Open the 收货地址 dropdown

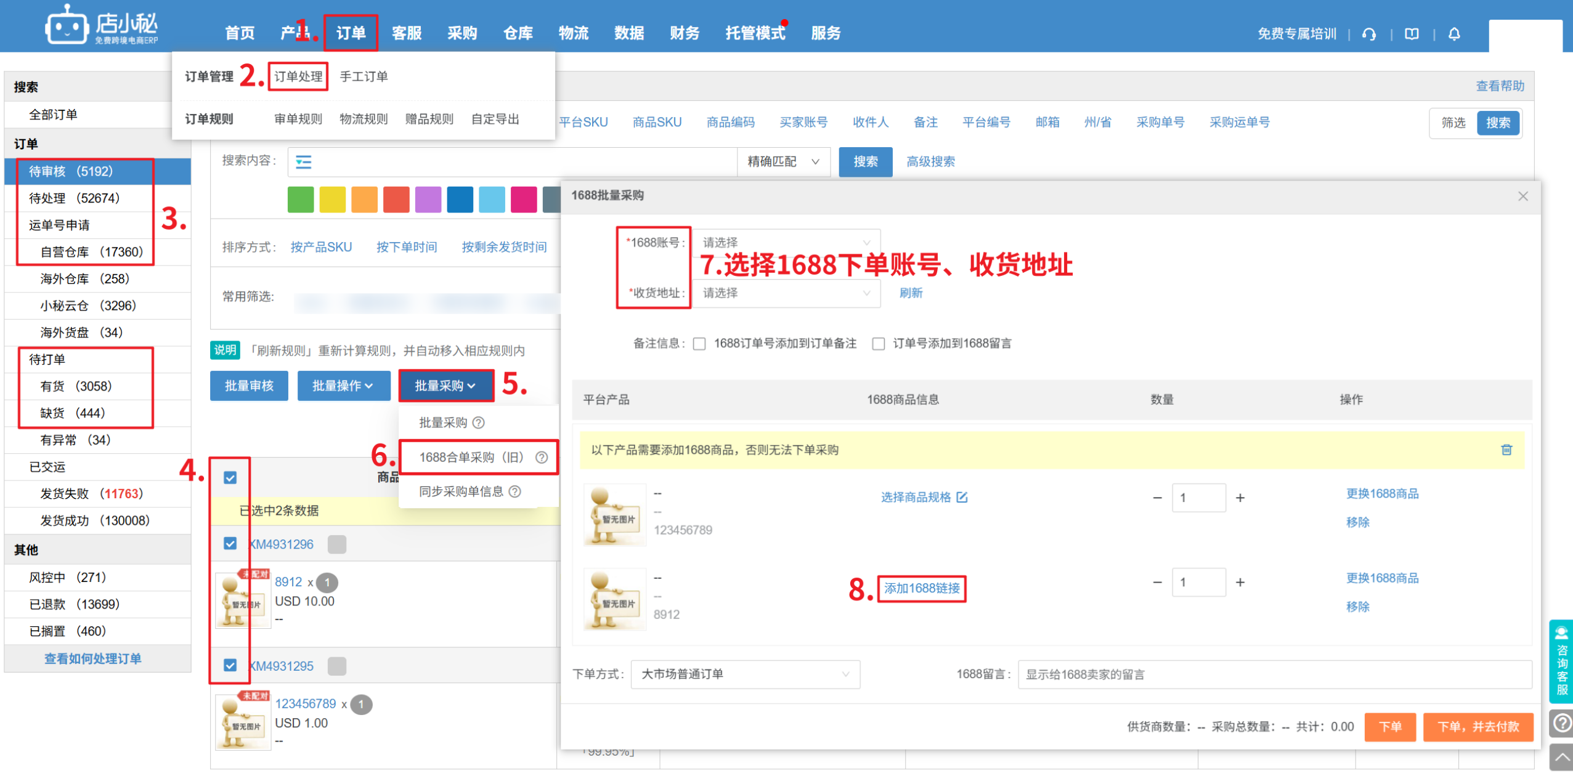(x=787, y=293)
